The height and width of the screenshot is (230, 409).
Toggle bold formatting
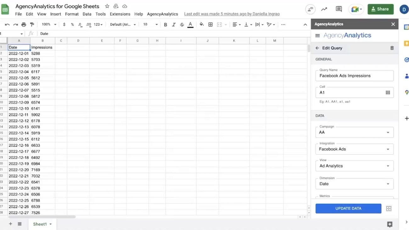coord(165,25)
